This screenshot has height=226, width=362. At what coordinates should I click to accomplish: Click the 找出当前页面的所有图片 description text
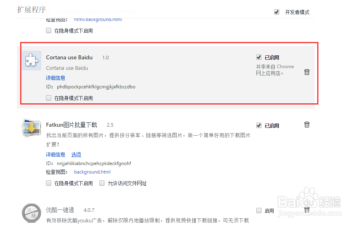click(148, 140)
